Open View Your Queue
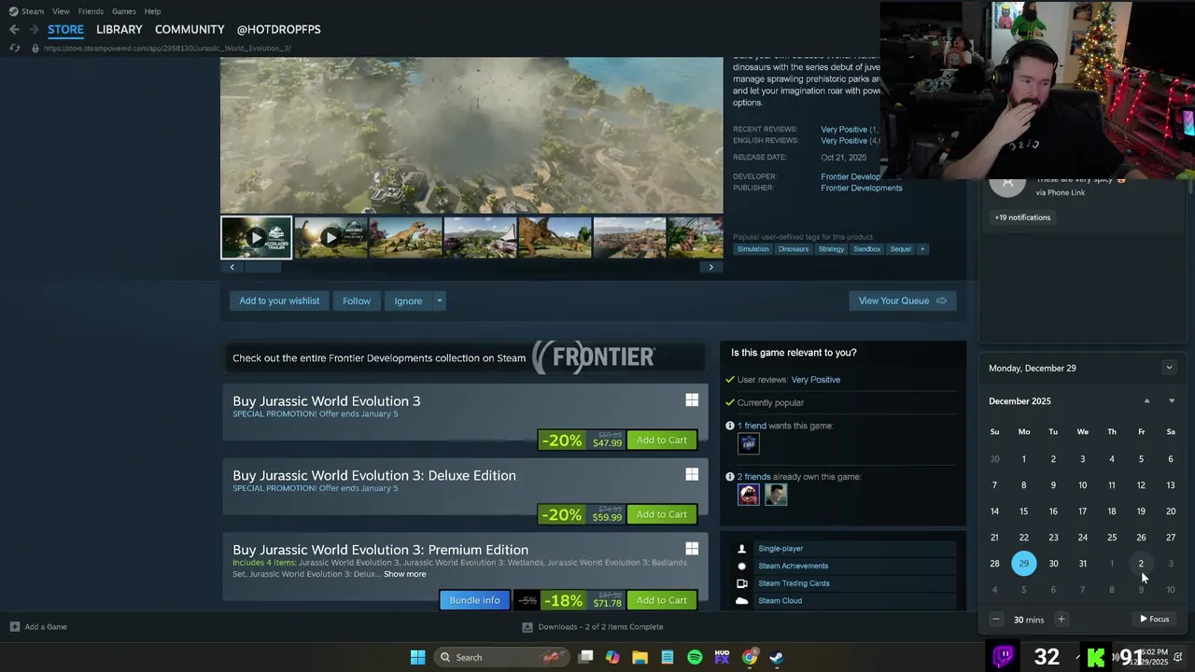Image resolution: width=1195 pixels, height=672 pixels. click(902, 301)
